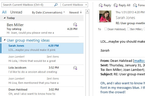The image size is (145, 96).
Task: Click the replied icon on Lola Jacobsen's message
Action: point(75,68)
